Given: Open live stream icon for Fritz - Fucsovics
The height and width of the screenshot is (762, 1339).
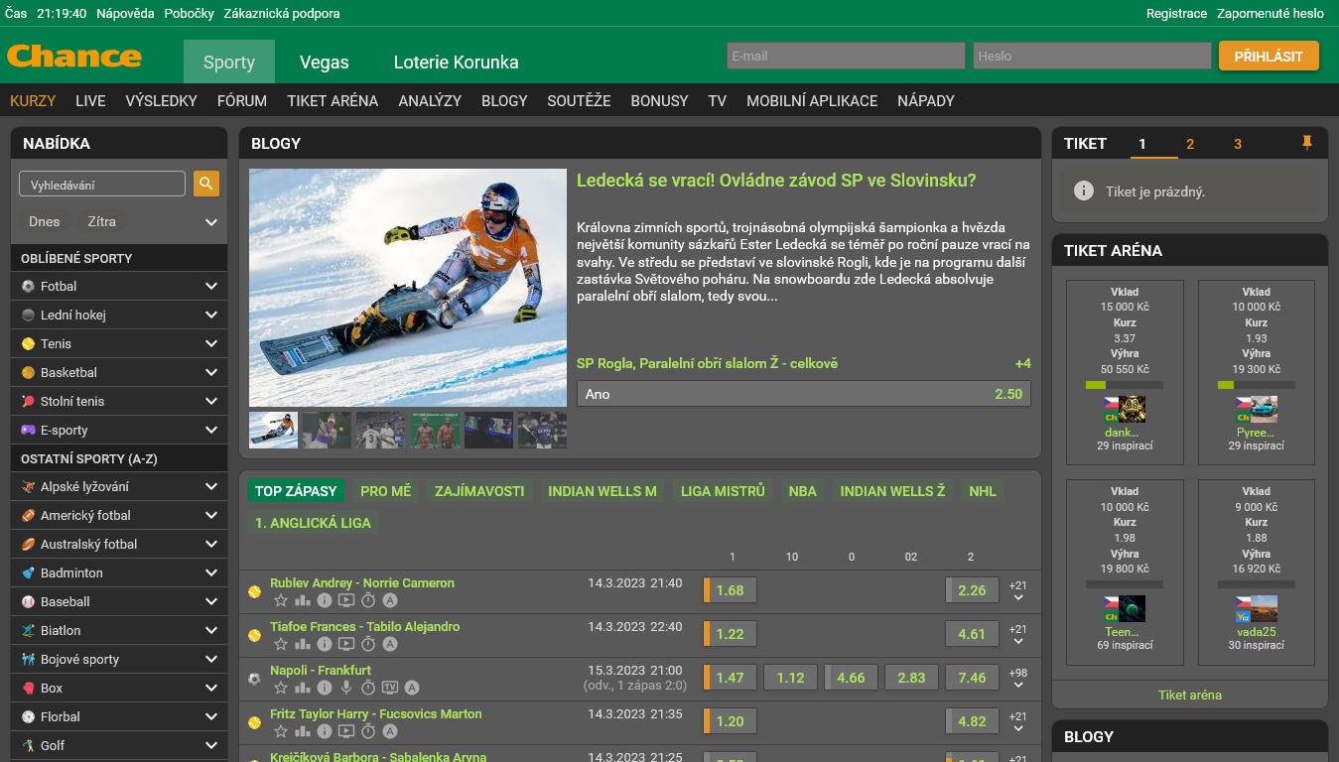Looking at the screenshot, I should pyautogui.click(x=346, y=731).
